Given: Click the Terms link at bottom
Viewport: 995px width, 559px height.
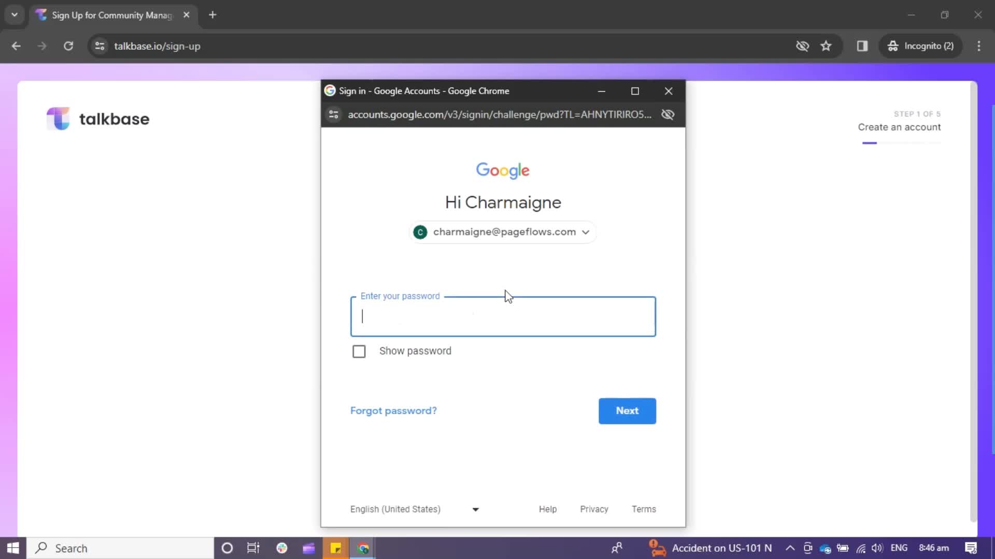Looking at the screenshot, I should point(644,508).
